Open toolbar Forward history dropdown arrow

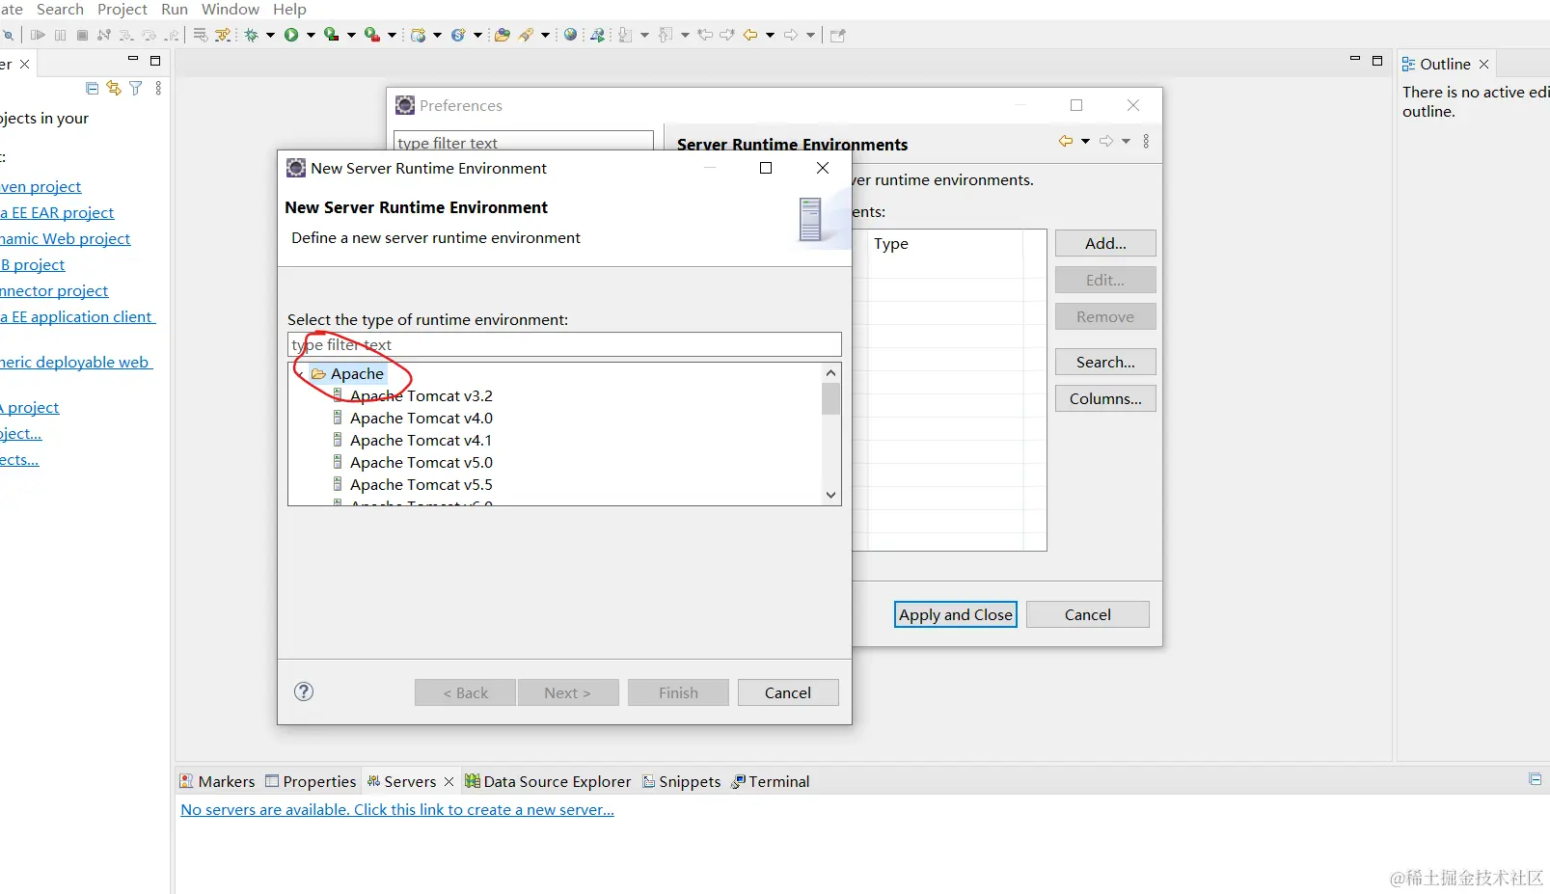coord(810,35)
